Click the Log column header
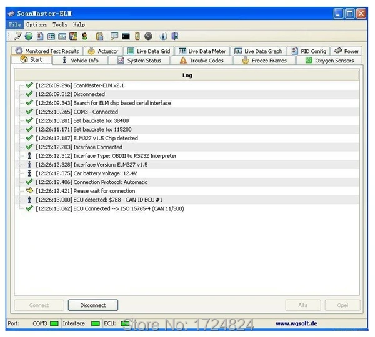 [x=187, y=76]
